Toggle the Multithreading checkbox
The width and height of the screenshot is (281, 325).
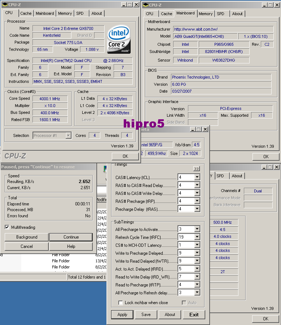point(7,227)
